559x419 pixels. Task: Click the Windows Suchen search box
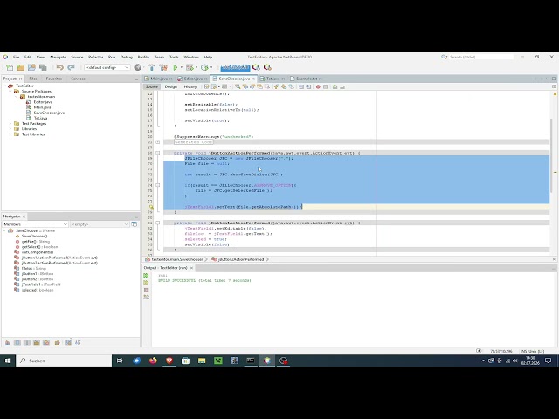64,361
